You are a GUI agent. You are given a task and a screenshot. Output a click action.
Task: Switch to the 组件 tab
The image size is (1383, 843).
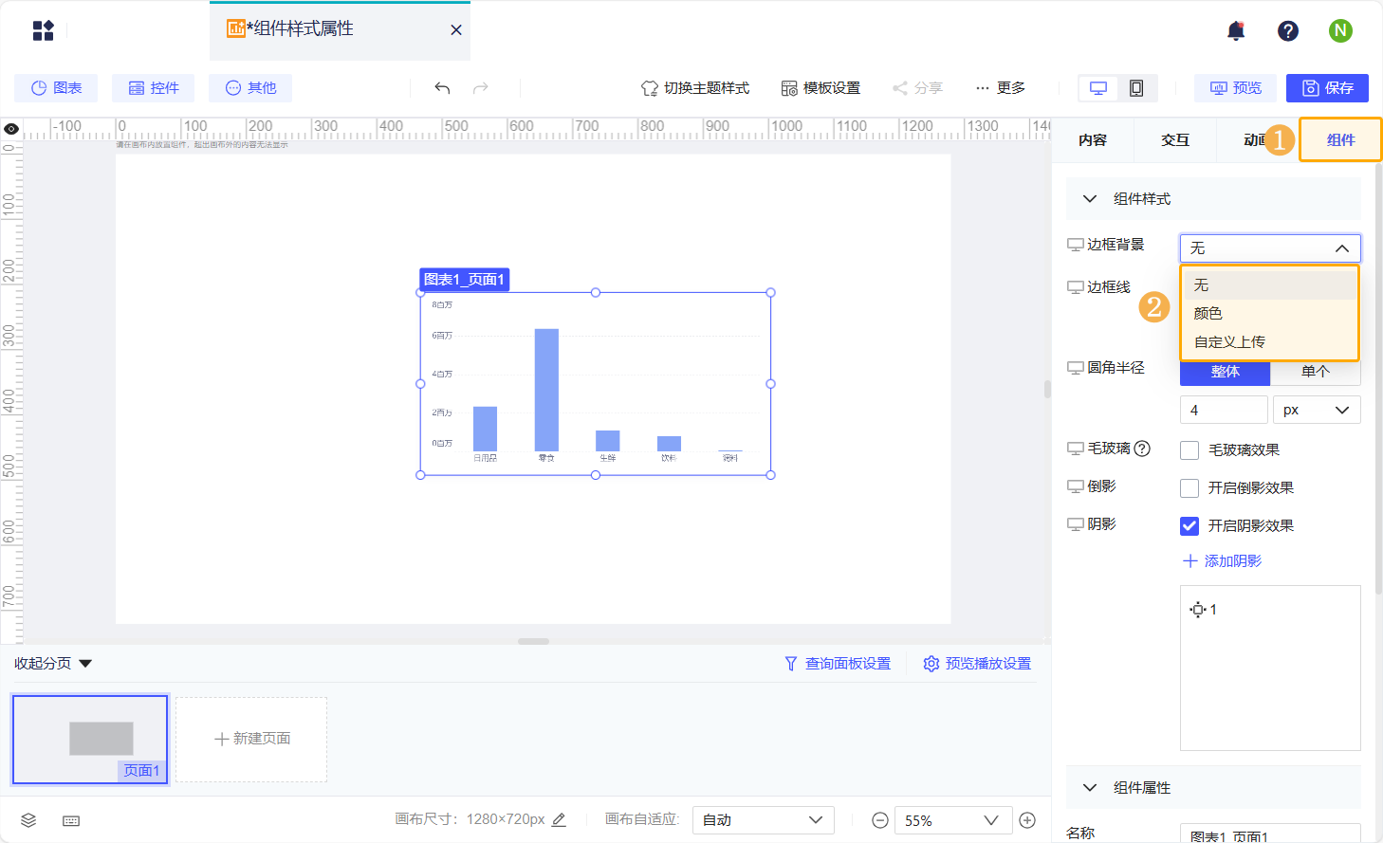pos(1340,140)
